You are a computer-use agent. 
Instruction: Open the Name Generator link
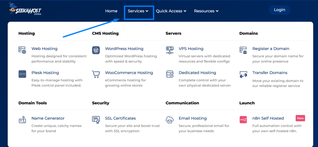point(48,118)
